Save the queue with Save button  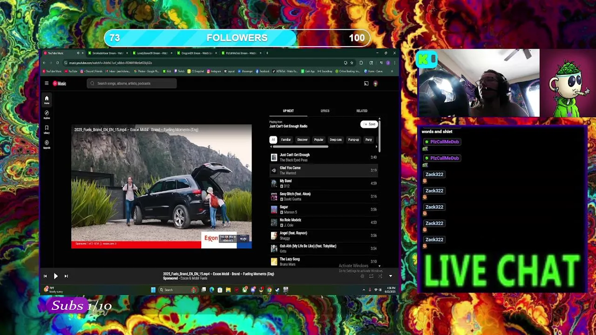(369, 124)
